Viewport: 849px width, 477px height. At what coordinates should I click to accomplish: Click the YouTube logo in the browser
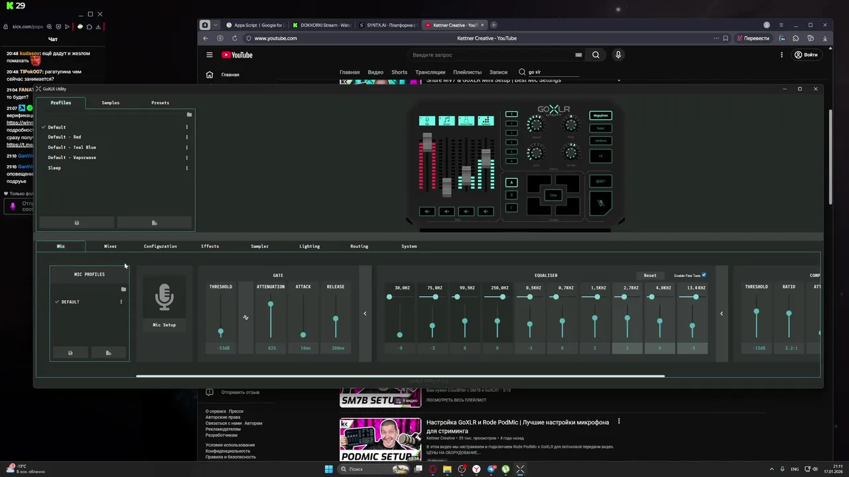pyautogui.click(x=237, y=55)
